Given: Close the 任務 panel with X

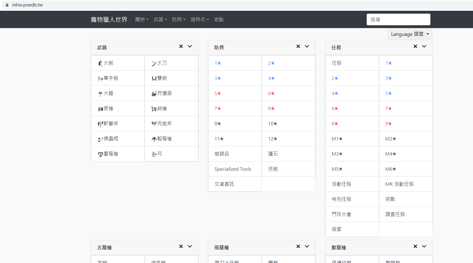Looking at the screenshot, I should point(415,46).
